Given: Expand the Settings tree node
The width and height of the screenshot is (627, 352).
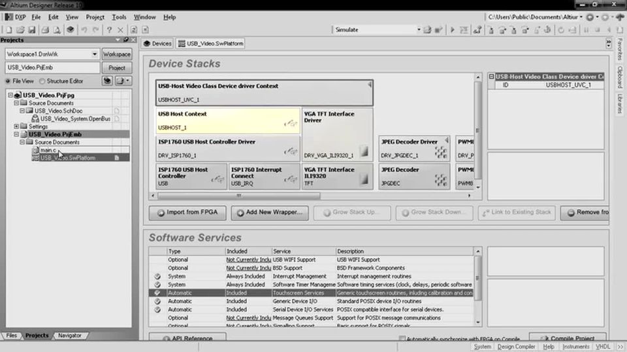Looking at the screenshot, I should pyautogui.click(x=16, y=126).
